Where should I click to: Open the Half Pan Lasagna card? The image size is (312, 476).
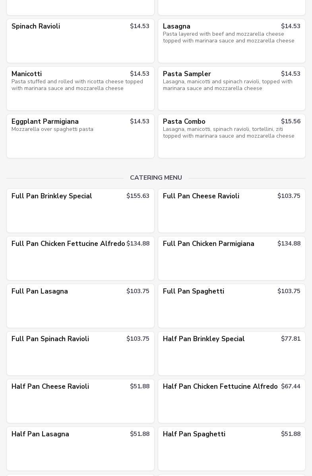tap(80, 448)
